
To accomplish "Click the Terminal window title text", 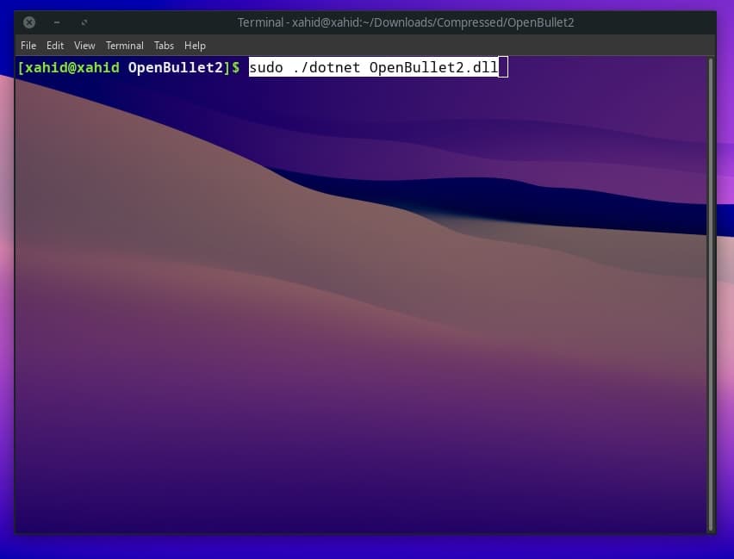I will coord(406,22).
